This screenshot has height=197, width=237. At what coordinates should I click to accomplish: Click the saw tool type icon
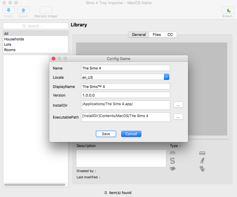(202, 161)
